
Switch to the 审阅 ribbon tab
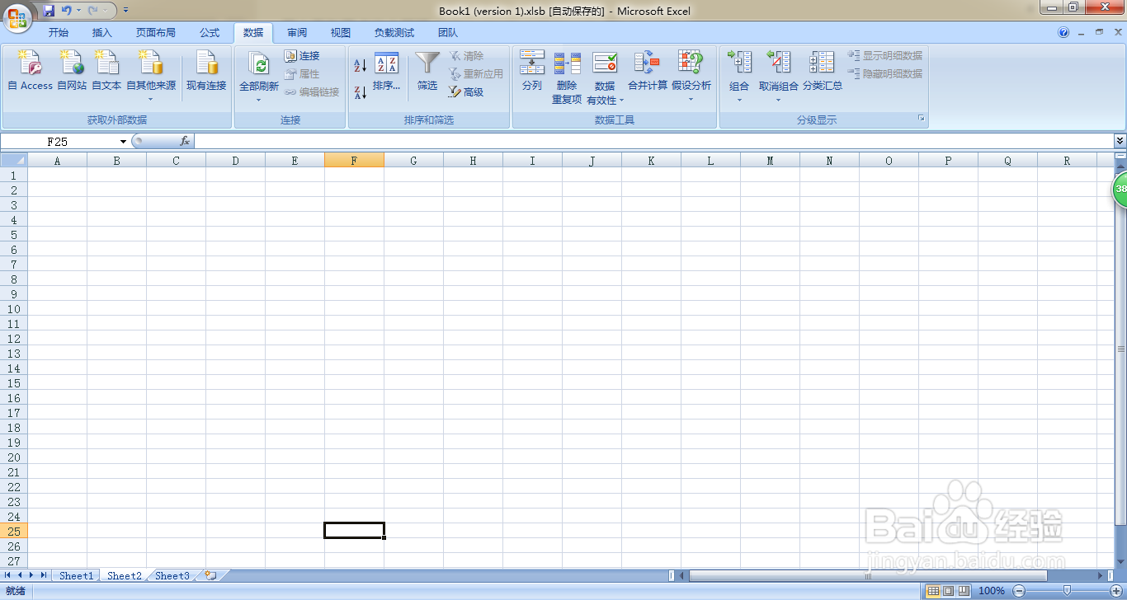[x=297, y=33]
